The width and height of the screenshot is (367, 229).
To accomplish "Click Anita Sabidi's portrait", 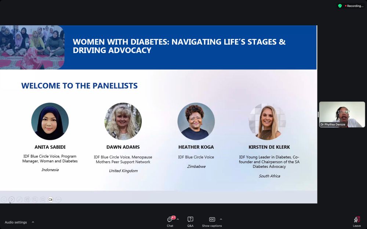I will tap(50, 121).
